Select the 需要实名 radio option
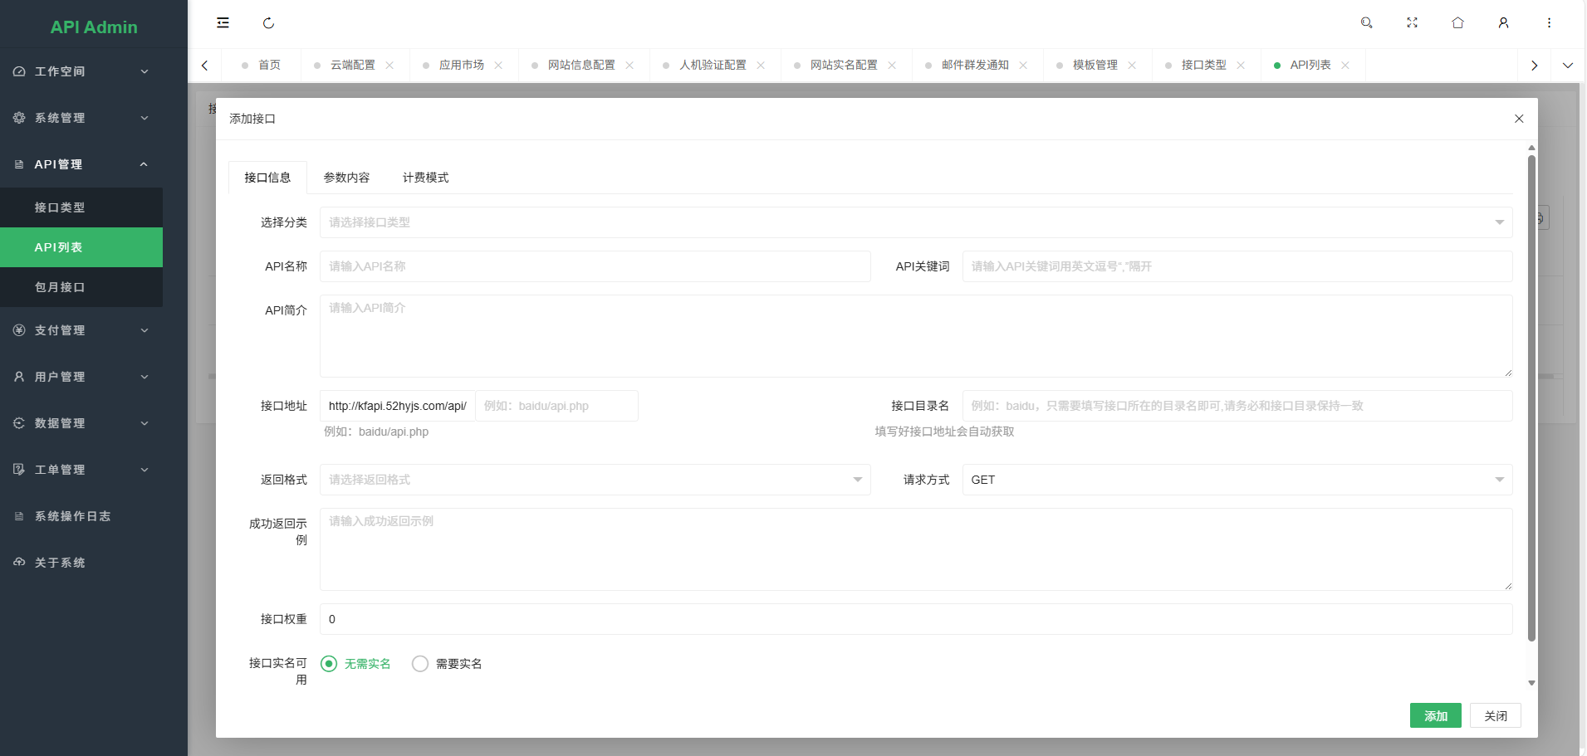The height and width of the screenshot is (756, 1587). coord(420,663)
